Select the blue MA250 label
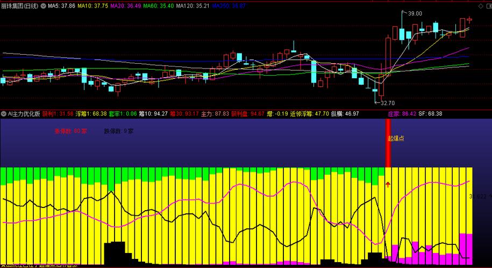The image size is (492, 268). pos(229,6)
